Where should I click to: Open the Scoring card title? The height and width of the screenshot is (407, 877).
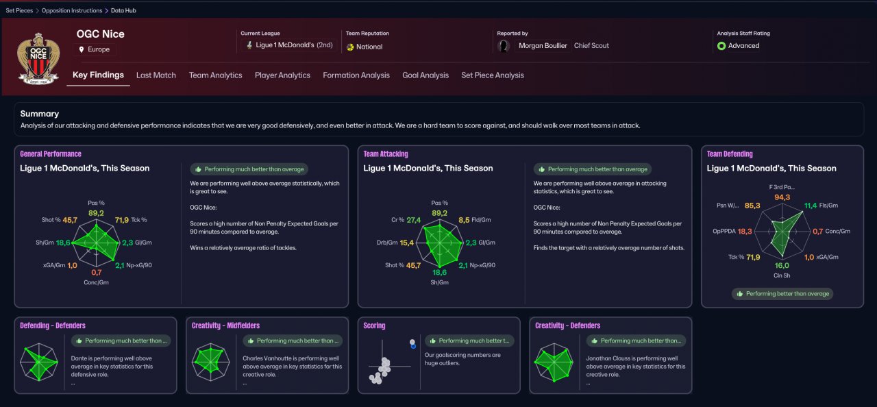375,325
